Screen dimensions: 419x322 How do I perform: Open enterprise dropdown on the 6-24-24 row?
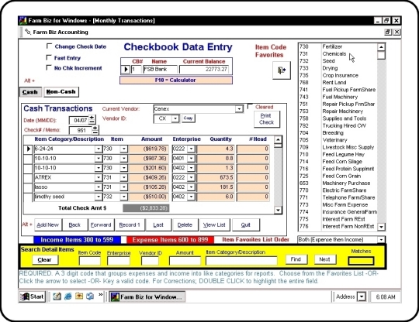point(191,149)
